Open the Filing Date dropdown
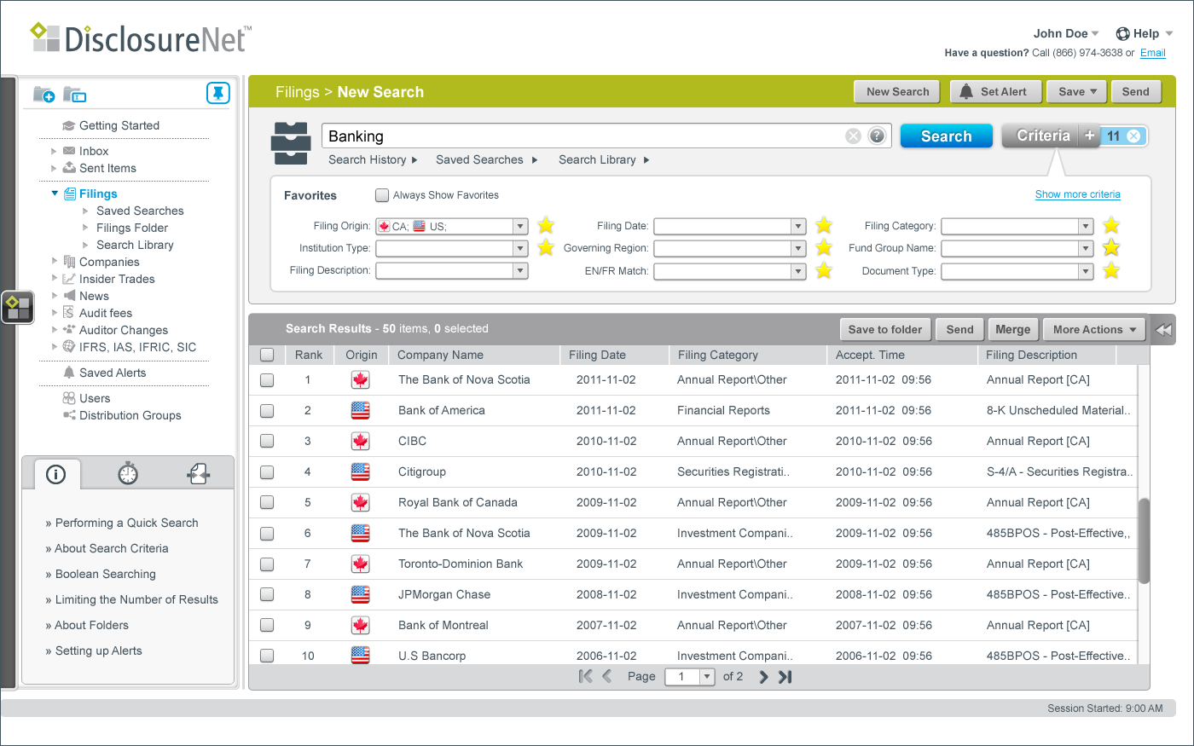1194x746 pixels. [798, 226]
